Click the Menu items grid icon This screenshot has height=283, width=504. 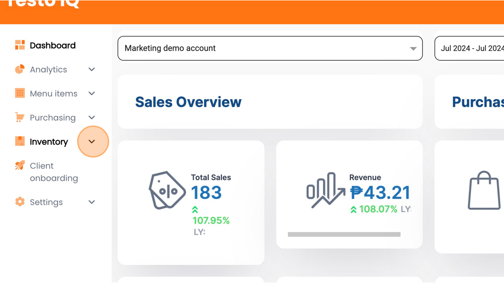[x=20, y=93]
